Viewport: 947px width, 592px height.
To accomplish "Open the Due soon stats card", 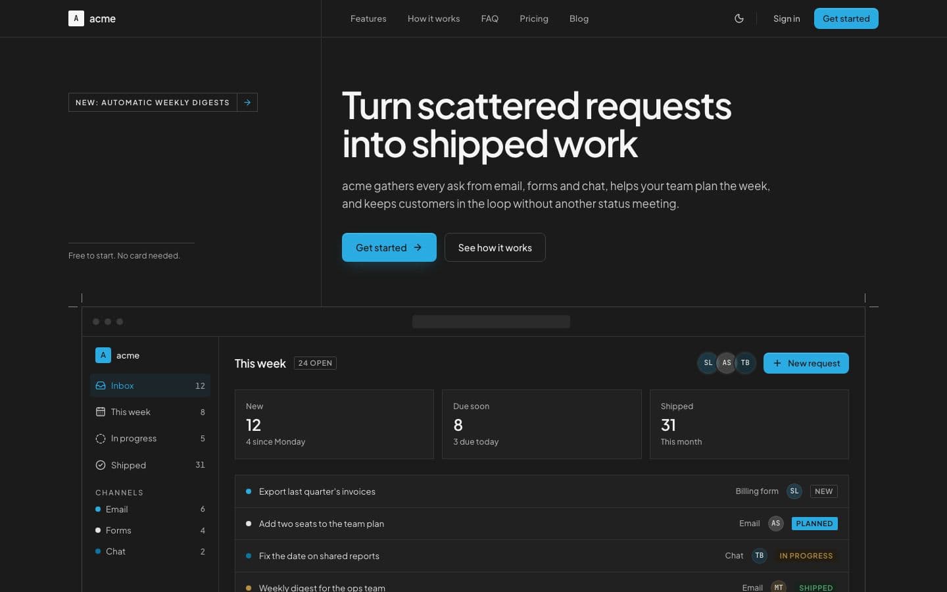I will coord(542,424).
